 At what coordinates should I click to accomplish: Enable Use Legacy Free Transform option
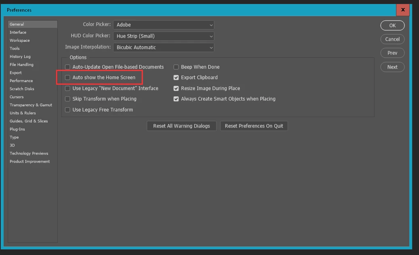click(67, 110)
